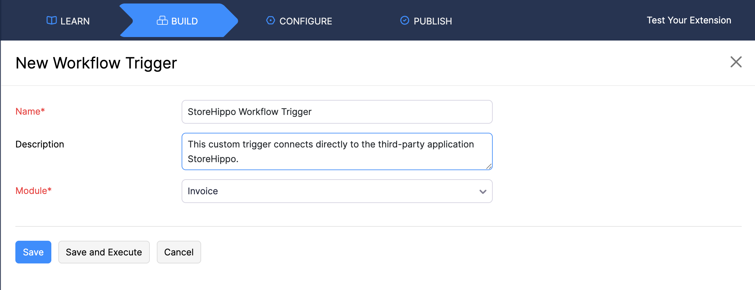The width and height of the screenshot is (755, 290).
Task: Click the Configure hexagon icon
Action: tap(270, 21)
